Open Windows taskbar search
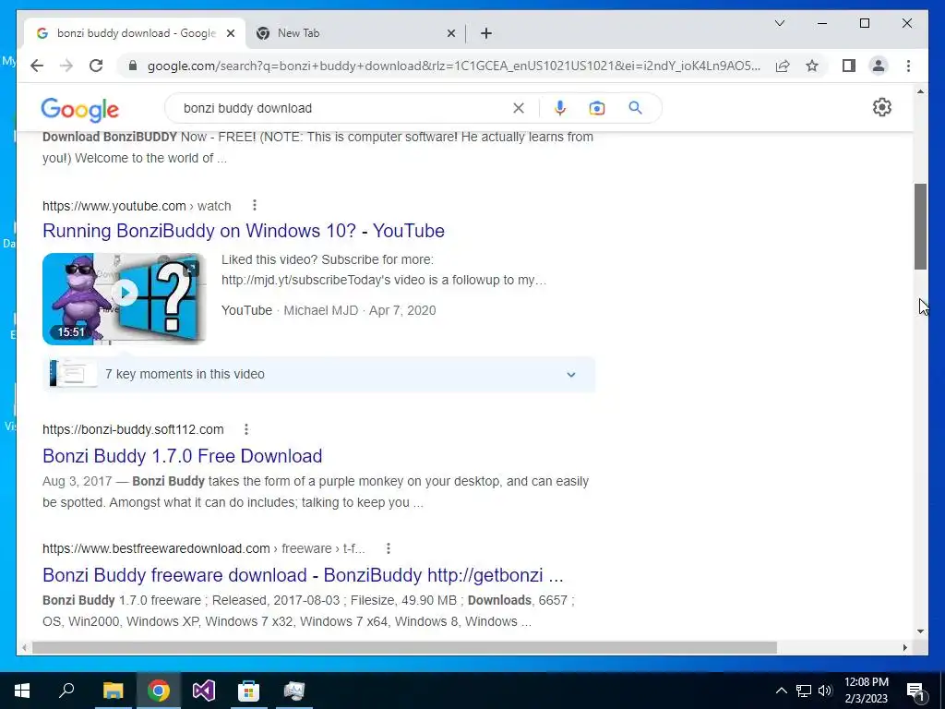Image resolution: width=945 pixels, height=709 pixels. [x=66, y=691]
